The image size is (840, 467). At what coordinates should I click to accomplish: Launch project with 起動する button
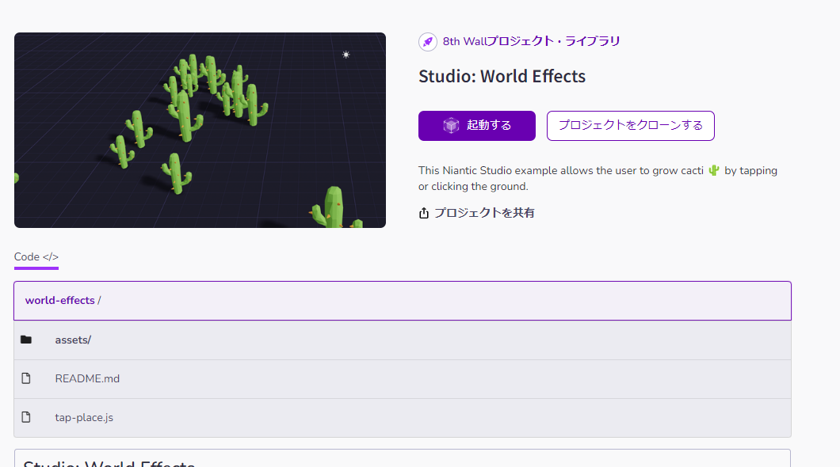click(x=477, y=126)
